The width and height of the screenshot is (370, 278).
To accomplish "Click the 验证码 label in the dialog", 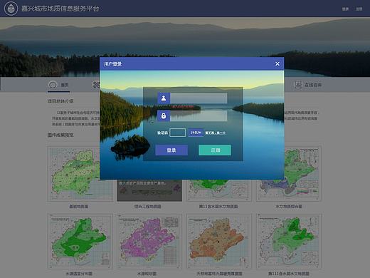I will click(162, 133).
